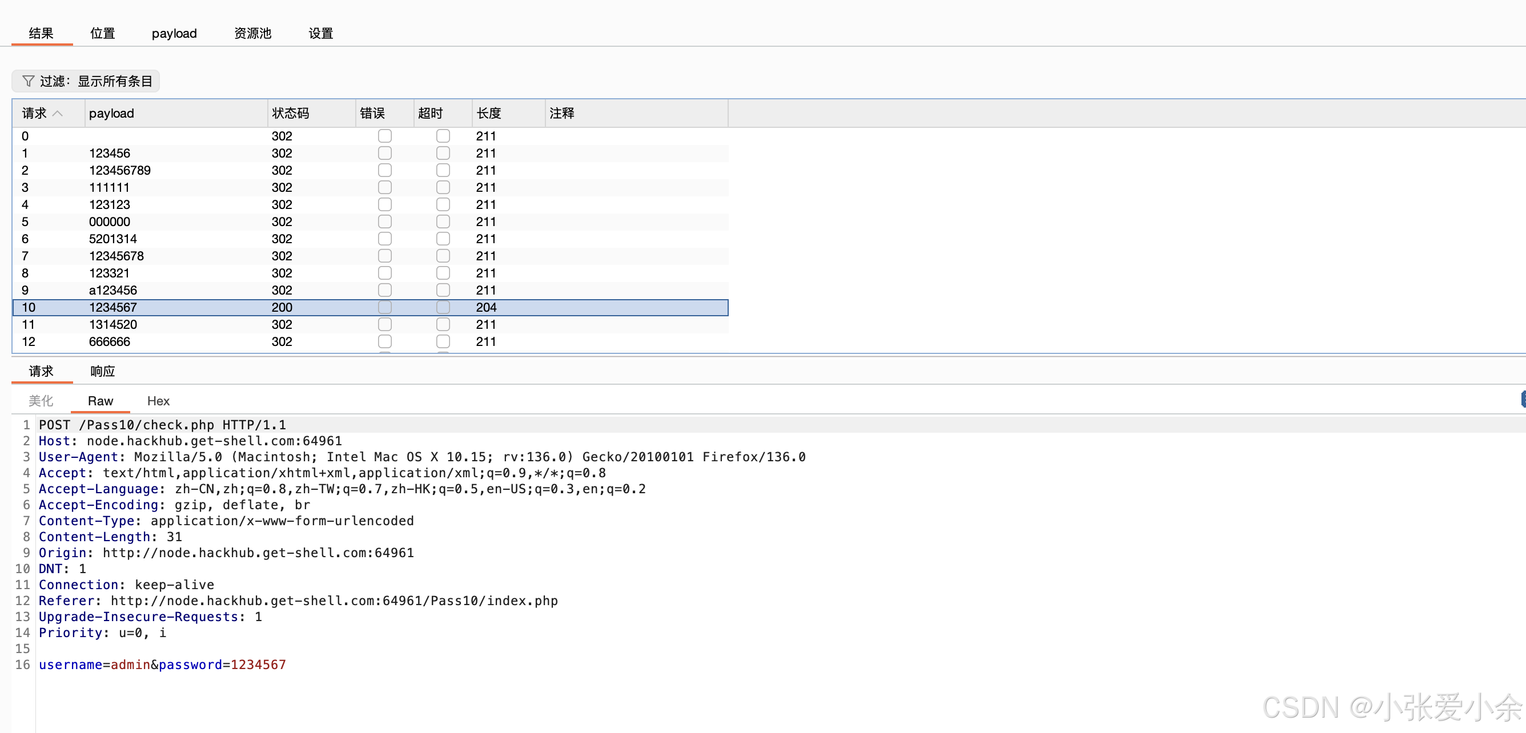This screenshot has width=1526, height=733.
Task: Sort by the 状态码 column header
Action: click(290, 113)
